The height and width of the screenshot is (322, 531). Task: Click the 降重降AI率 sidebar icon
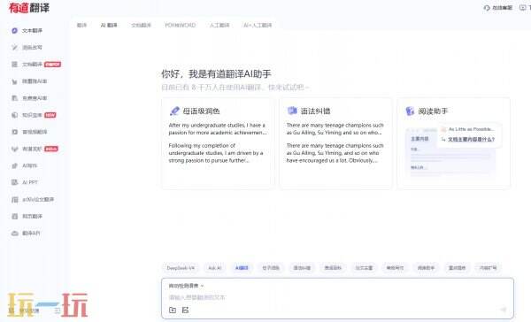click(x=14, y=81)
